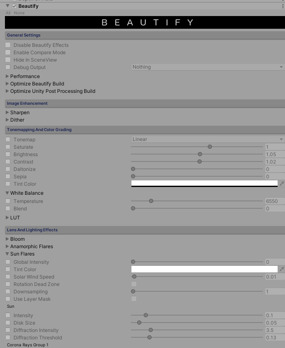Click the Lens And Lighting Effects header
The image size is (285, 348).
point(145,230)
